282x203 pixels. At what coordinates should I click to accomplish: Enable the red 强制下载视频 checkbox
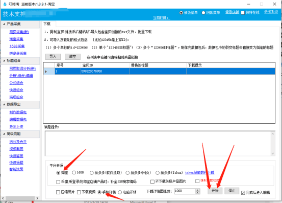coord(197,181)
